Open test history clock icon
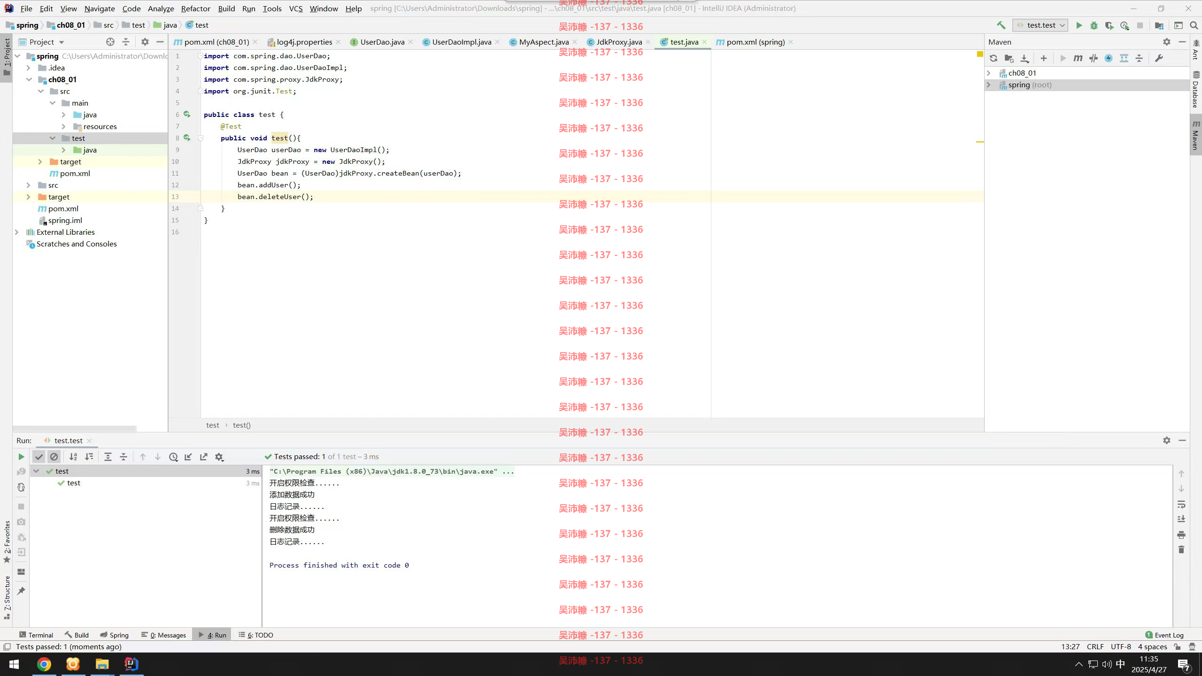The height and width of the screenshot is (676, 1202). coord(173,457)
